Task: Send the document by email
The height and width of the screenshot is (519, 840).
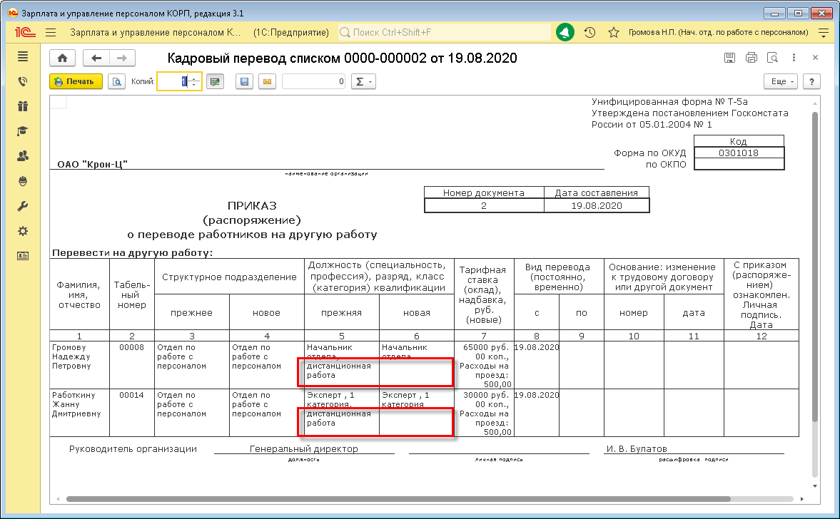Action: [x=267, y=82]
